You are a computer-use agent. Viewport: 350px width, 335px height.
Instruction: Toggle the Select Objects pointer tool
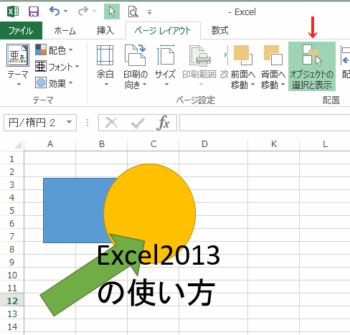[x=112, y=11]
